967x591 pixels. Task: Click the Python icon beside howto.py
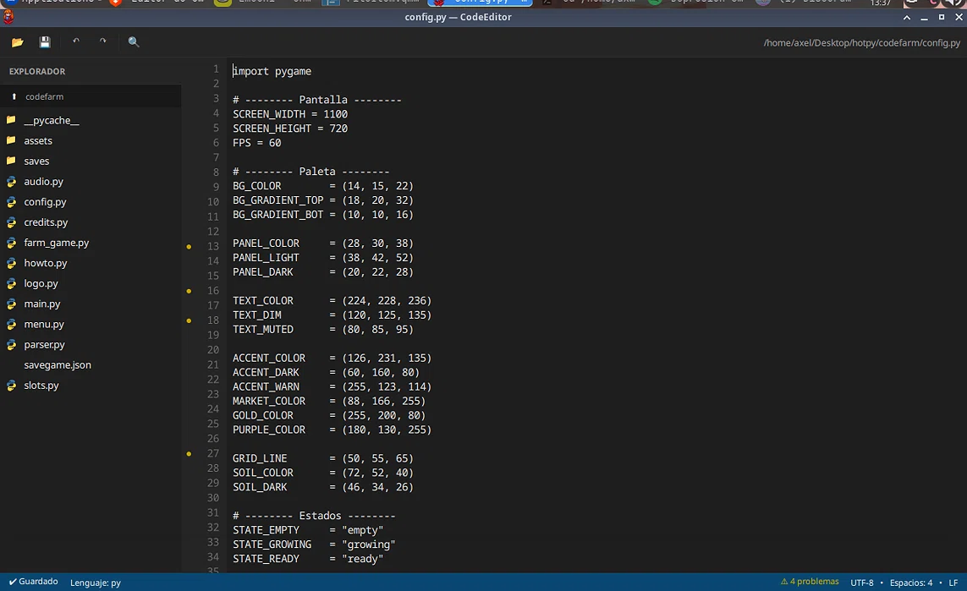(x=11, y=263)
